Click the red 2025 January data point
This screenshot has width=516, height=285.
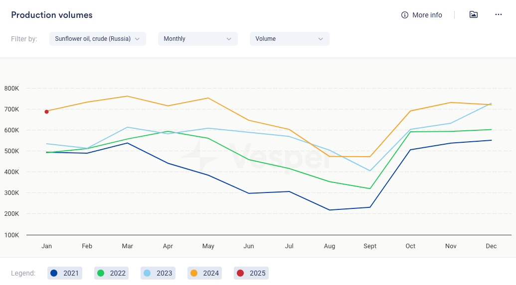(46, 111)
